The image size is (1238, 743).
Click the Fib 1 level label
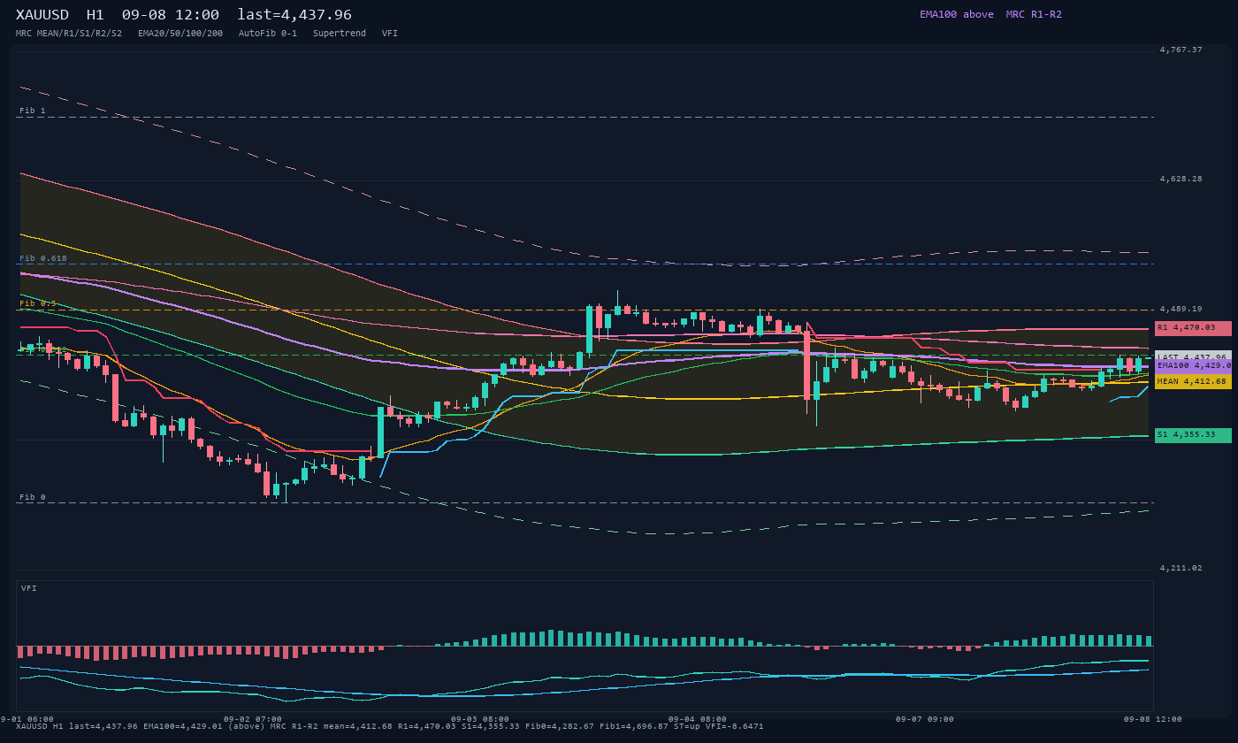pyautogui.click(x=32, y=111)
